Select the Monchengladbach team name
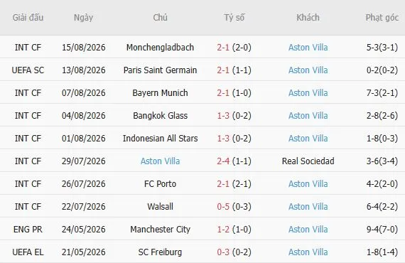Image resolution: width=405 pixels, height=263 pixels. (x=160, y=48)
